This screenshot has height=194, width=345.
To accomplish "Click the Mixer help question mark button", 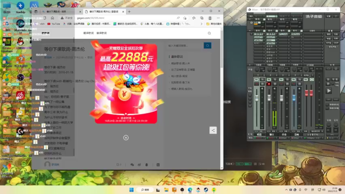I will point(336,16).
